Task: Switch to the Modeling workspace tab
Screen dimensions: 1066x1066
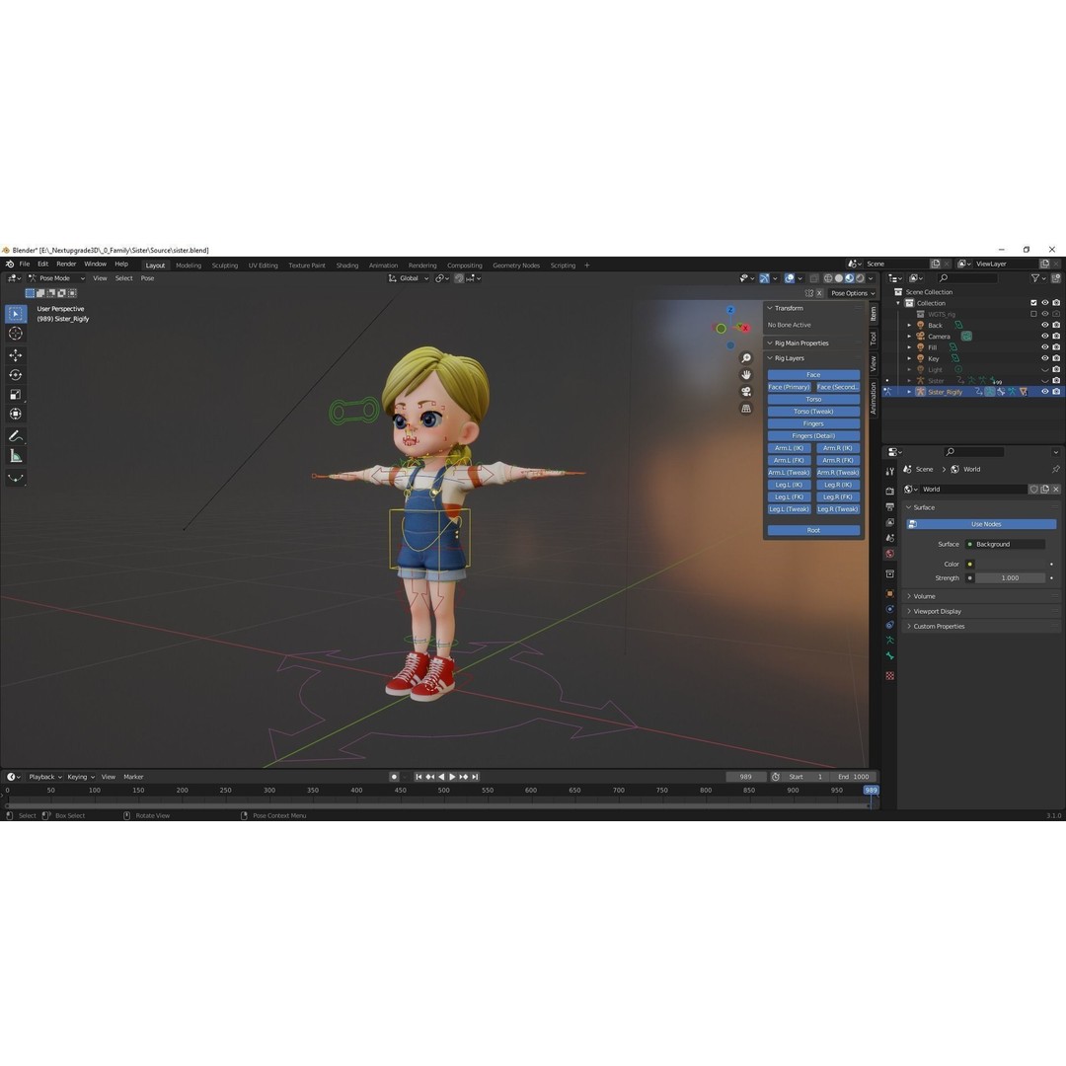Action: [189, 266]
